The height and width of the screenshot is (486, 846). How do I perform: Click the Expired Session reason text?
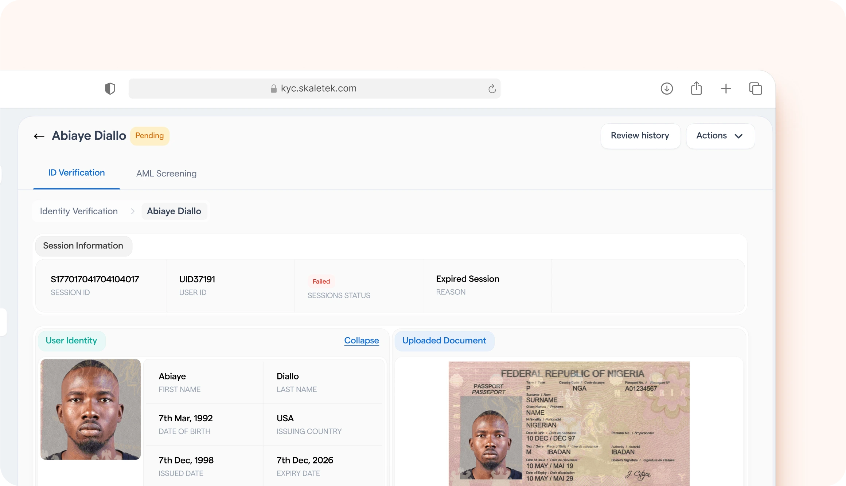coord(468,279)
